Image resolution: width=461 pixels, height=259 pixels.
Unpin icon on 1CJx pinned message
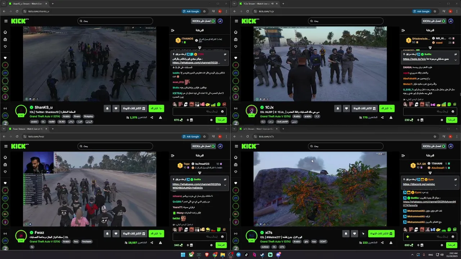[x=456, y=54]
